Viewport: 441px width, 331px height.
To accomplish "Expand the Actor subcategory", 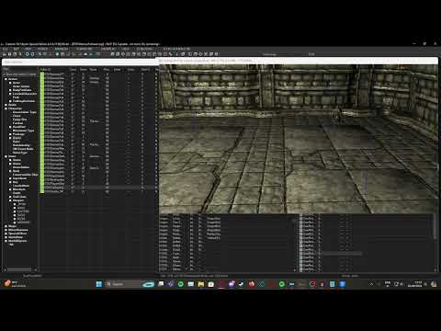I will pos(10,83).
